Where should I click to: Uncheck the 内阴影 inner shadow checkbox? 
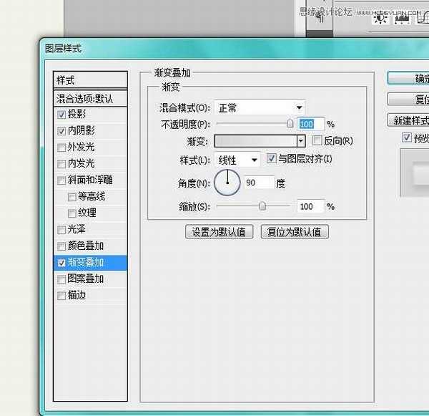(x=62, y=131)
